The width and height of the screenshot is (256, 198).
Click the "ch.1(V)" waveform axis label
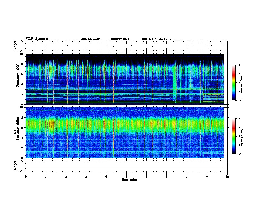pyautogui.click(x=15, y=46)
